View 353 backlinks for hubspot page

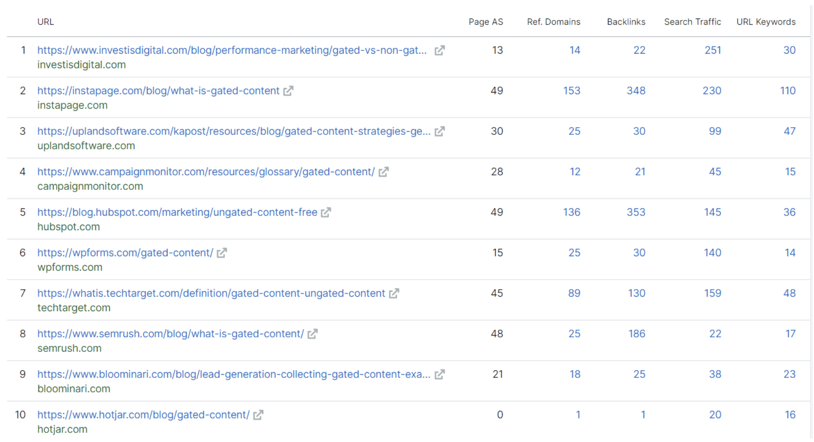coord(636,212)
